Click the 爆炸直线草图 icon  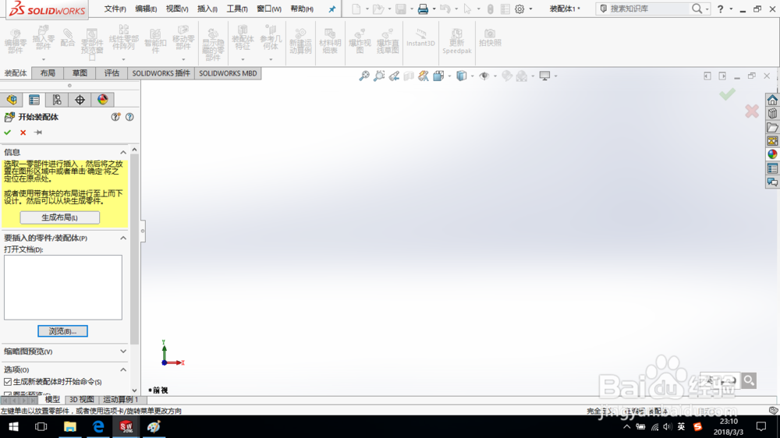(388, 41)
